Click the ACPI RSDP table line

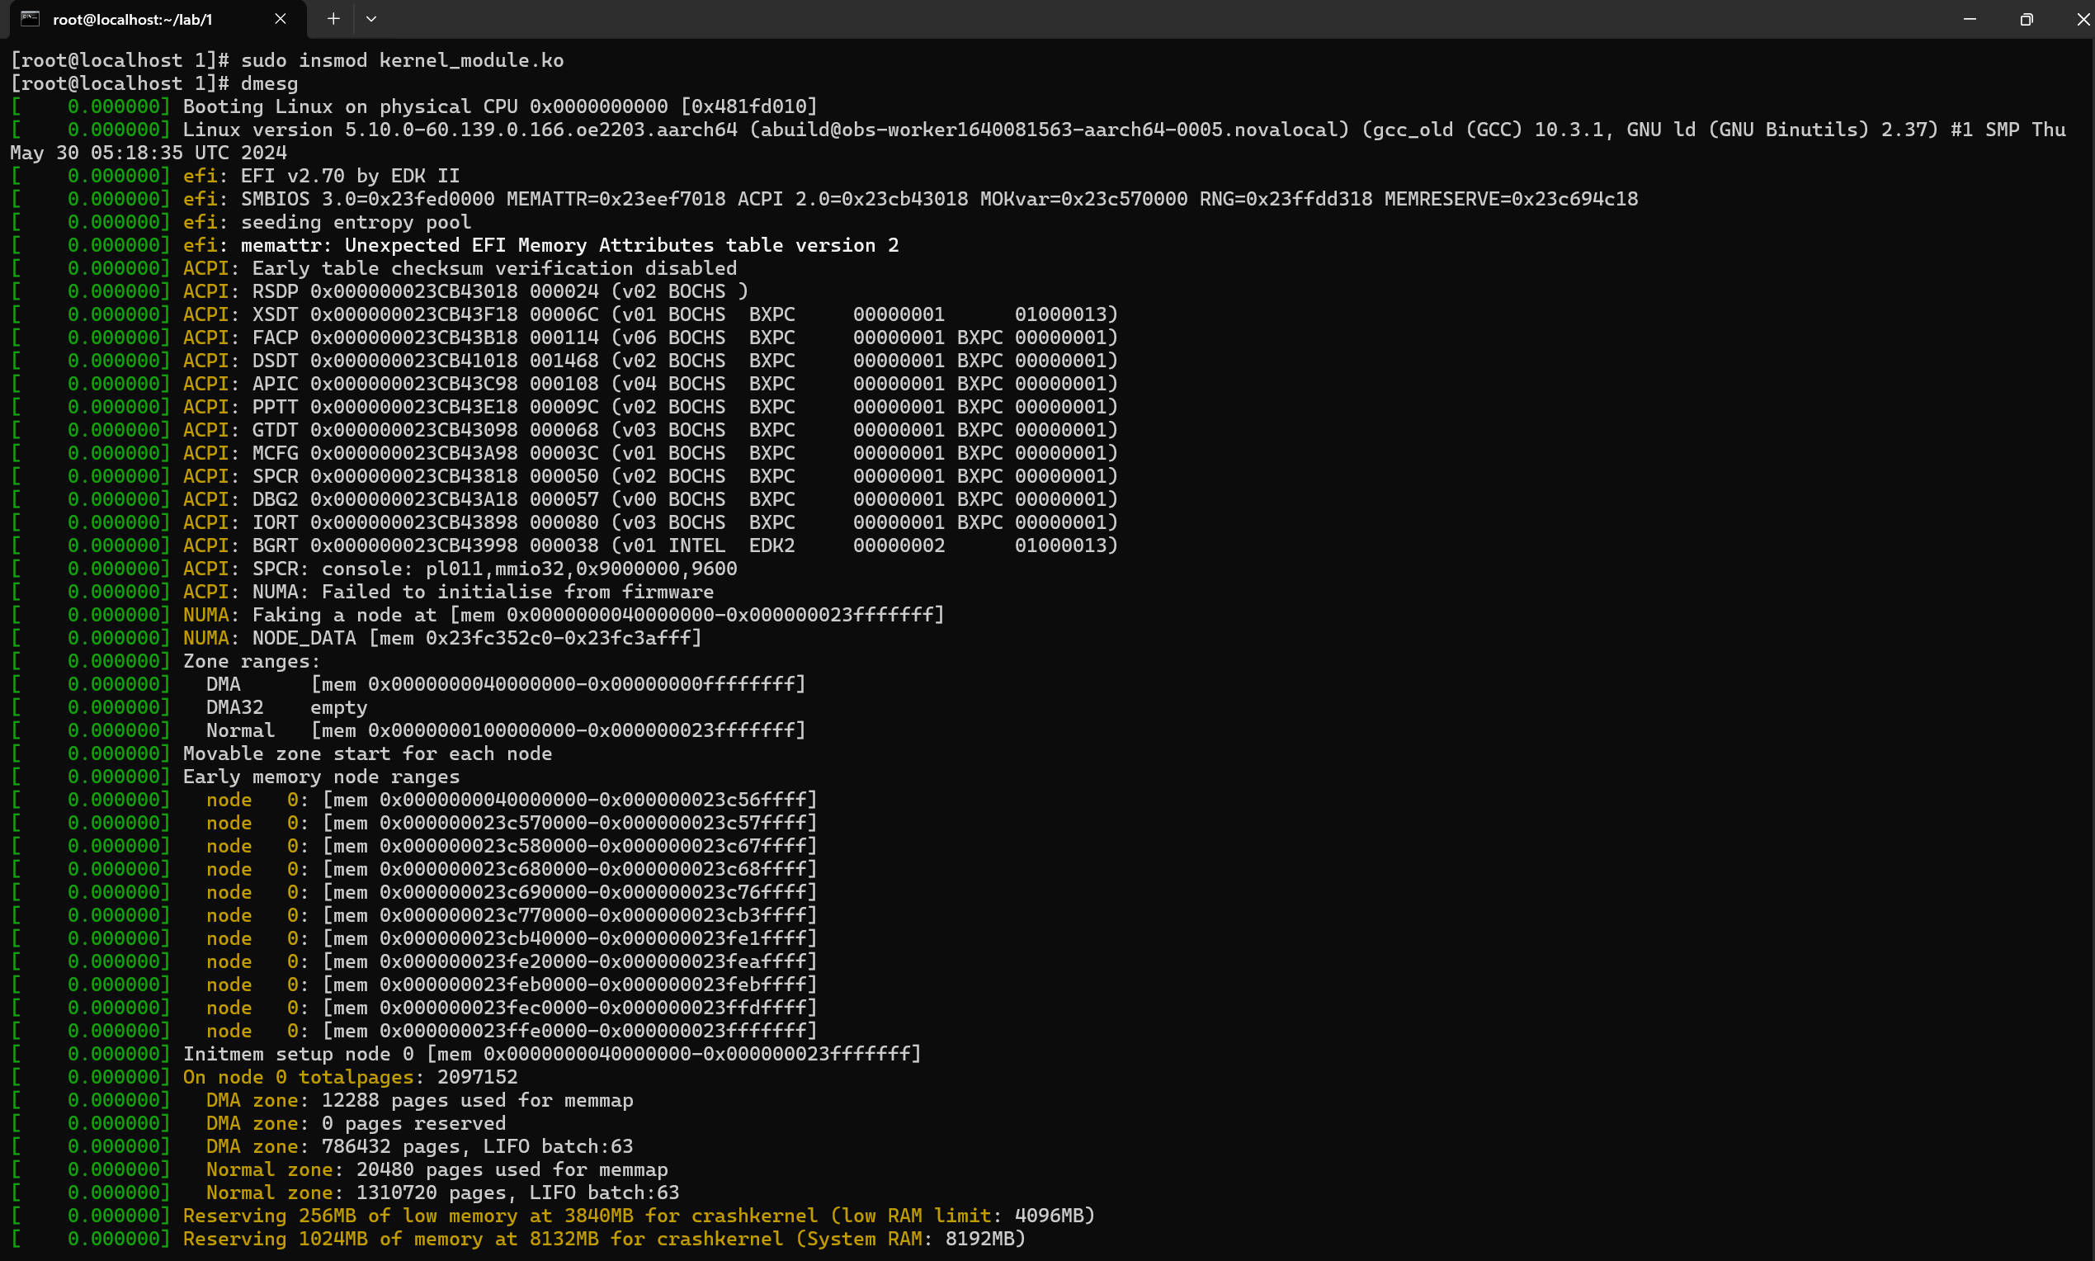pyautogui.click(x=465, y=291)
